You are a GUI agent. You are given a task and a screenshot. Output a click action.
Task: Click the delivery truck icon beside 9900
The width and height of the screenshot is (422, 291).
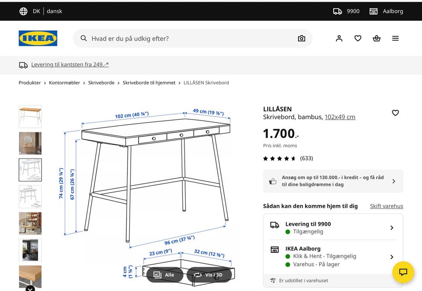[338, 11]
